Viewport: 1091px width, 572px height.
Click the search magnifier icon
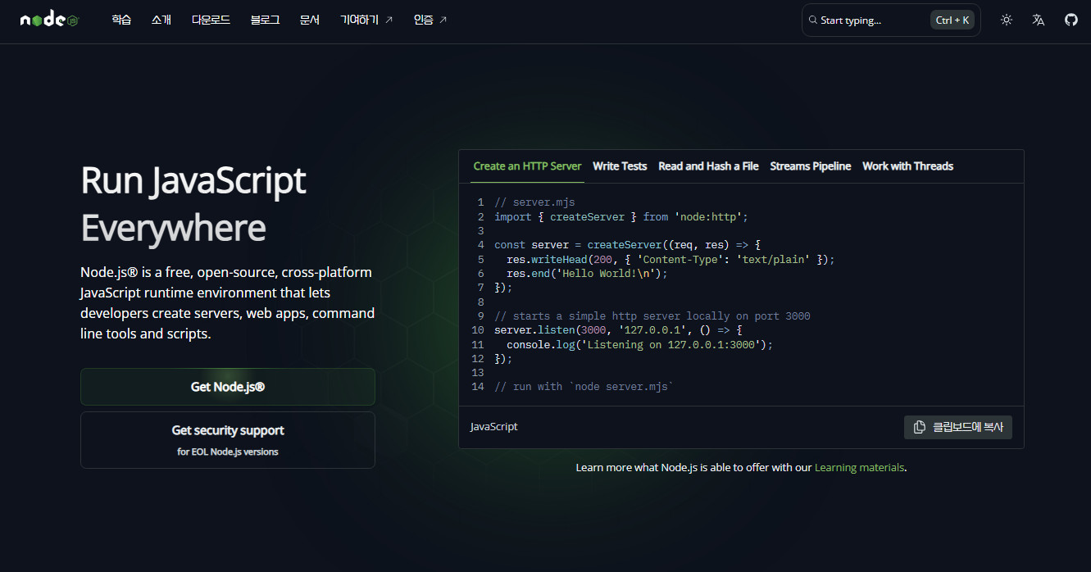(x=813, y=20)
